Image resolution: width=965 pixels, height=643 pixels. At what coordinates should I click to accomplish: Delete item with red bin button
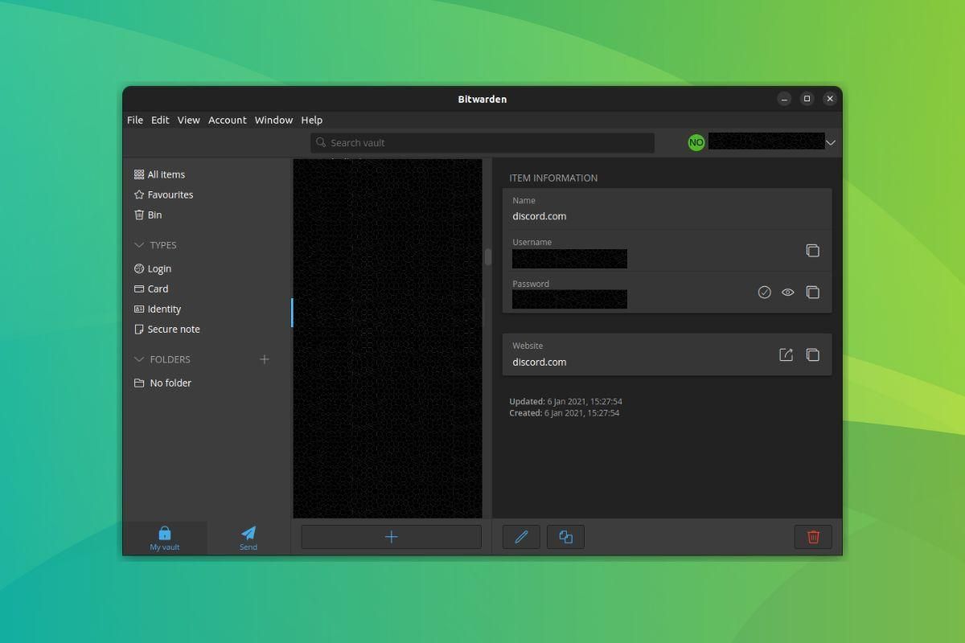tap(813, 537)
